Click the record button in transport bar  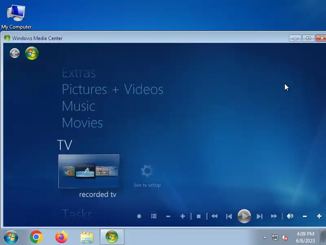click(x=139, y=216)
